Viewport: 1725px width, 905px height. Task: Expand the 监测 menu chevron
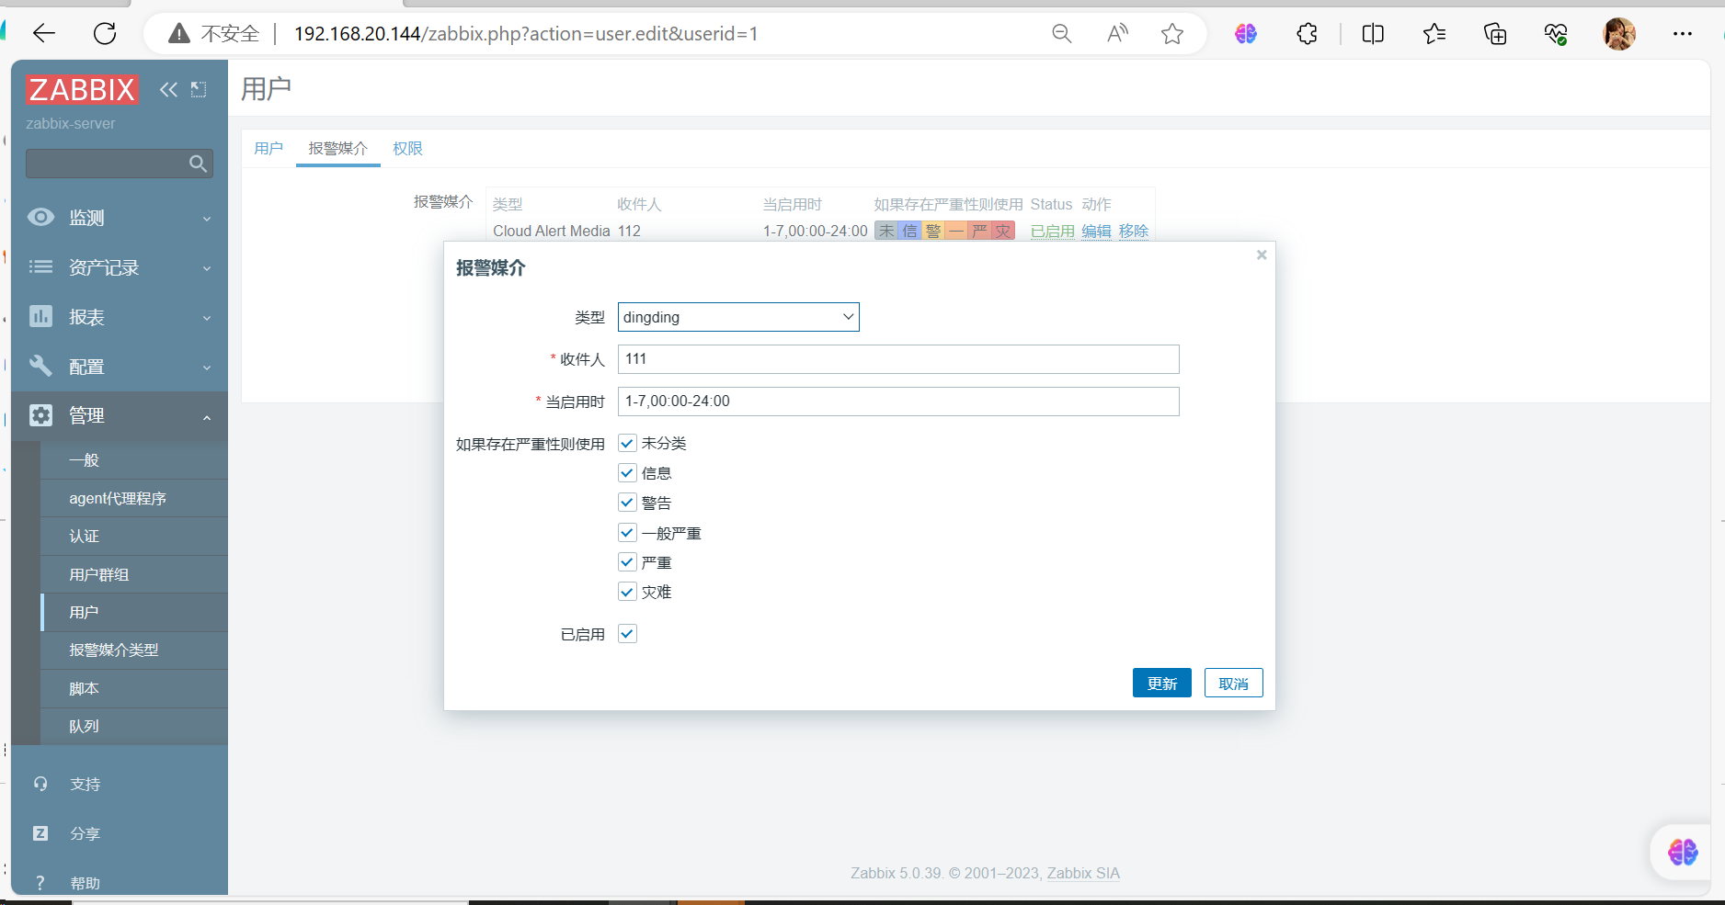click(x=207, y=219)
